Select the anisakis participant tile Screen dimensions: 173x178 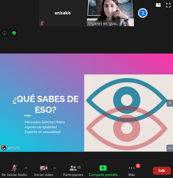63,13
